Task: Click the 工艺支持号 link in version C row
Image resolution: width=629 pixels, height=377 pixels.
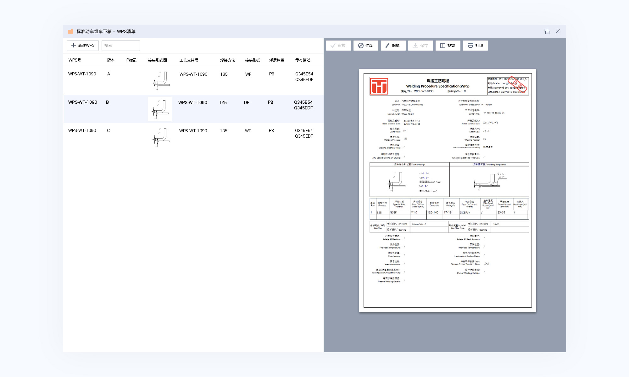Action: (x=193, y=131)
